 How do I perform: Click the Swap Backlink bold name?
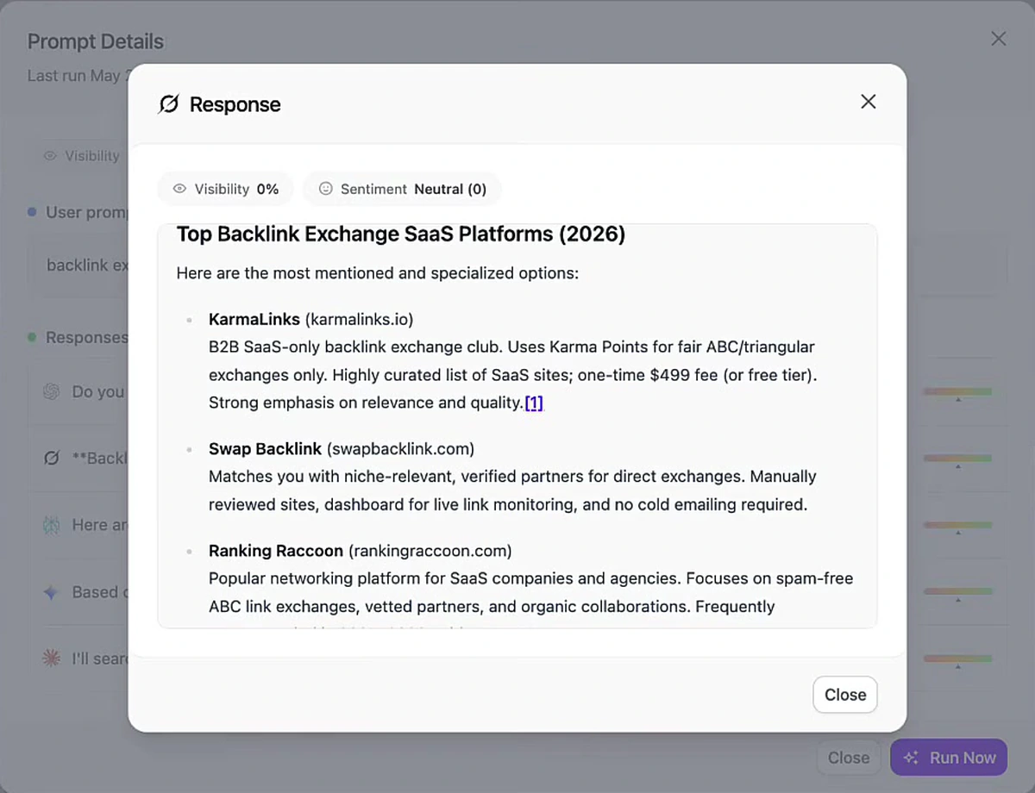click(x=265, y=449)
